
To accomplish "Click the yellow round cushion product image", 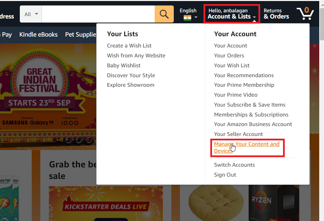I will (x=216, y=203).
